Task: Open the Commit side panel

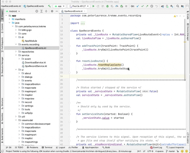Action: point(2,29)
